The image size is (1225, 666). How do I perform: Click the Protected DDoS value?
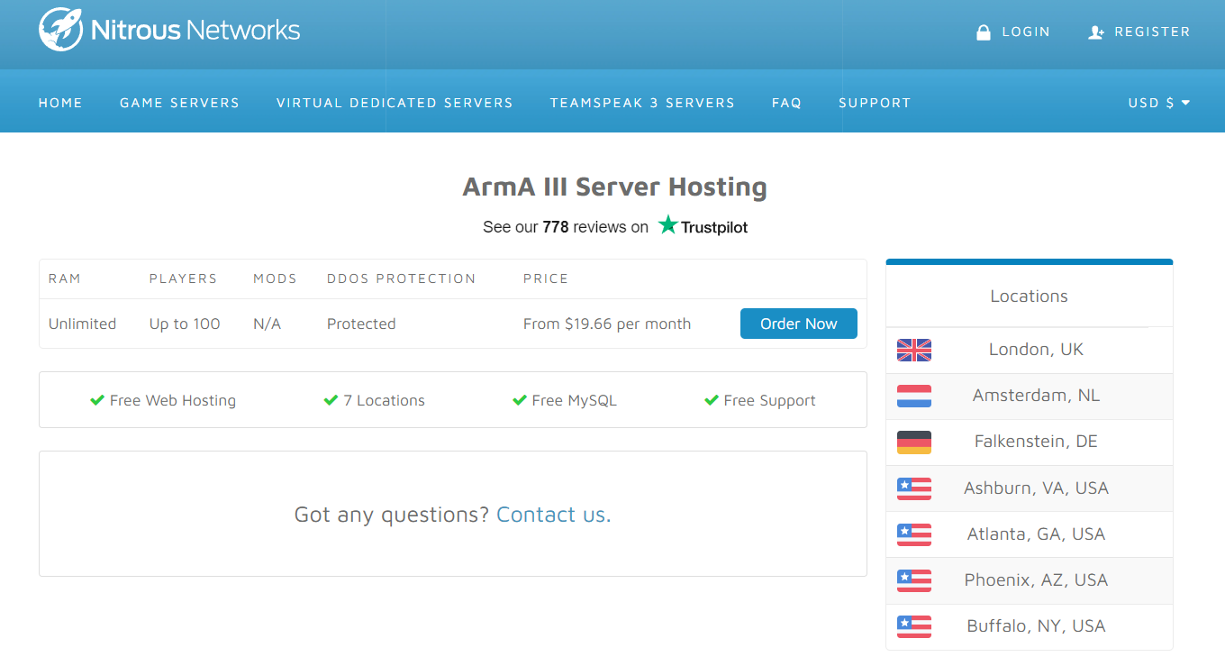[361, 324]
